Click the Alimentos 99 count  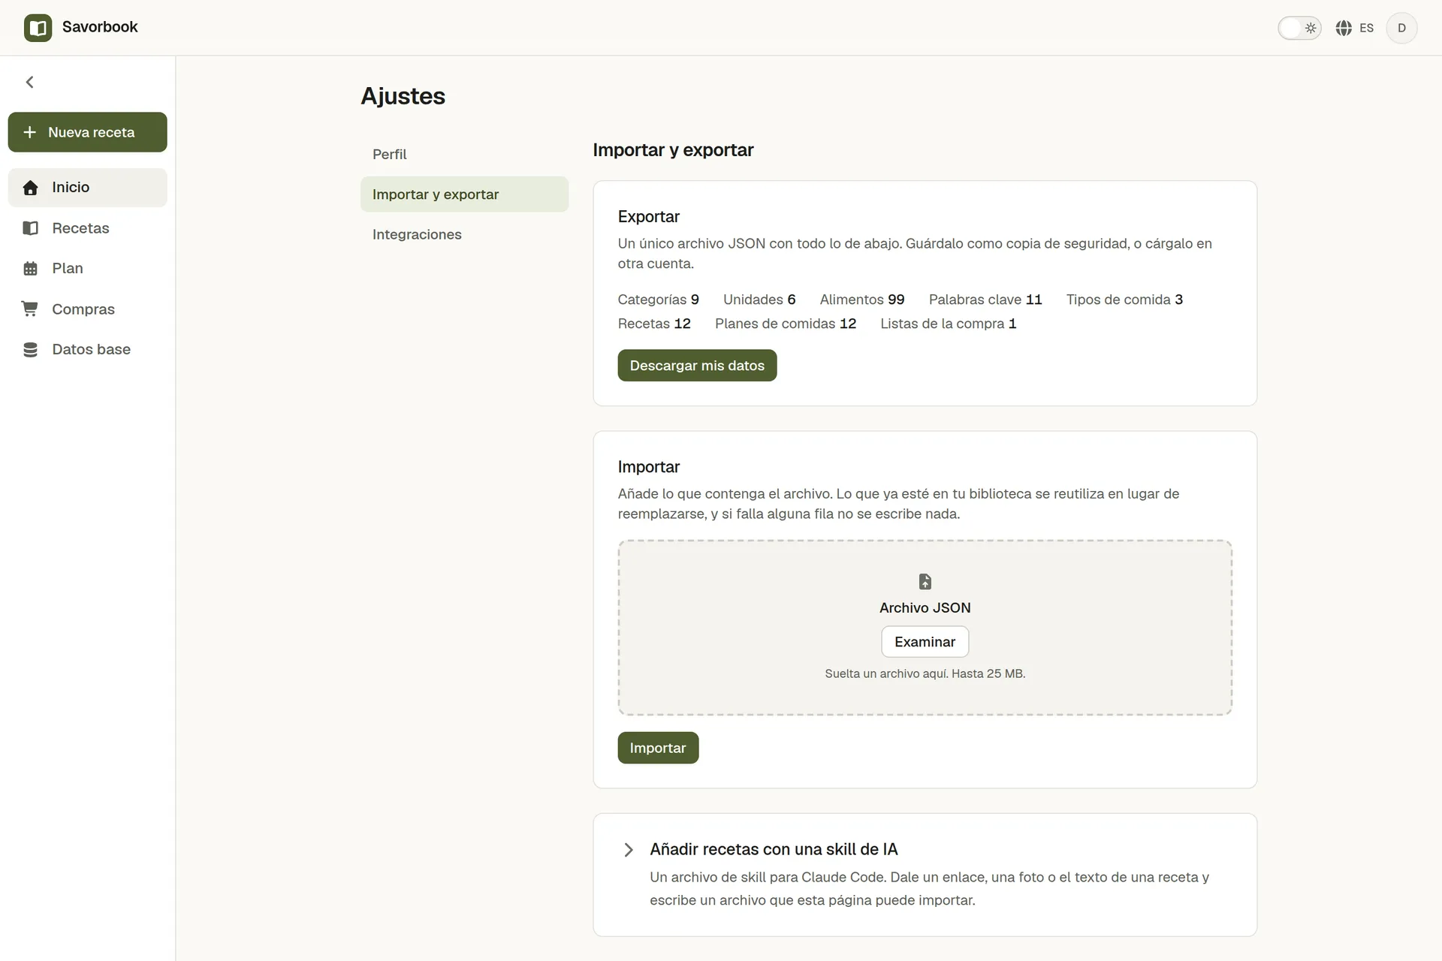click(862, 300)
